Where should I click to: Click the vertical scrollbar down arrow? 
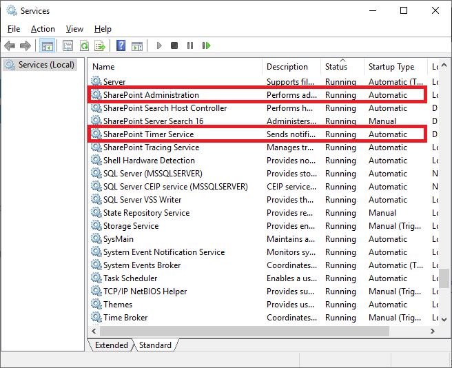444,320
